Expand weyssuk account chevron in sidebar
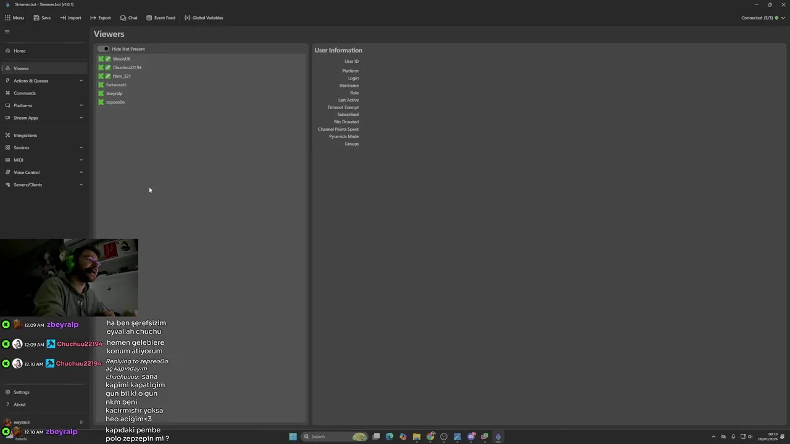Image resolution: width=790 pixels, height=444 pixels. click(x=81, y=422)
